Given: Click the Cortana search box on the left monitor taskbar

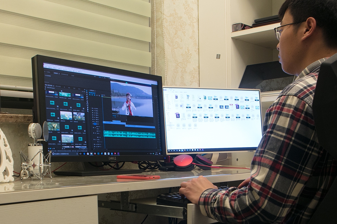Looking at the screenshot, I should [65, 154].
